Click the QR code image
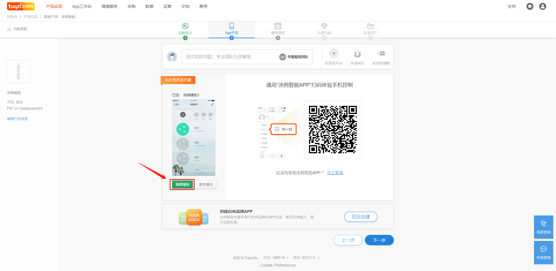Image resolution: width=556 pixels, height=271 pixels. [x=333, y=130]
